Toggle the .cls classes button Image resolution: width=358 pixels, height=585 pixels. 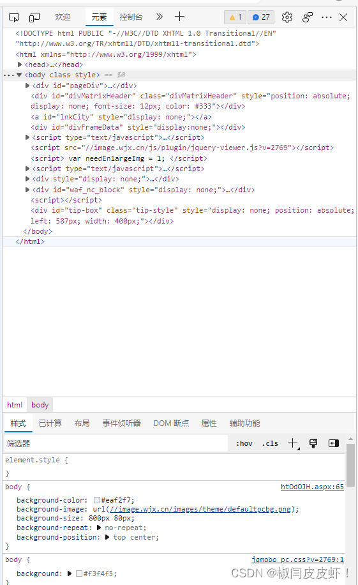271,443
